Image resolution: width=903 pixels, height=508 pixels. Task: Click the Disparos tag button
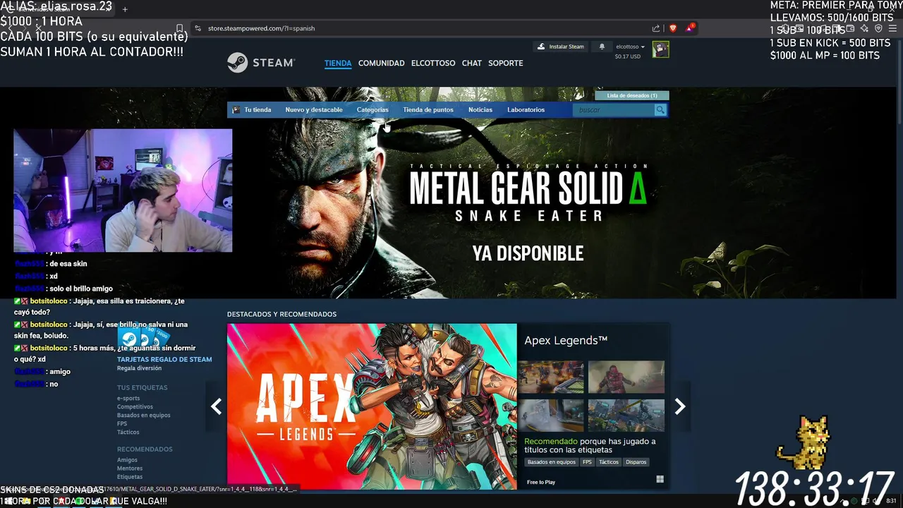636,462
